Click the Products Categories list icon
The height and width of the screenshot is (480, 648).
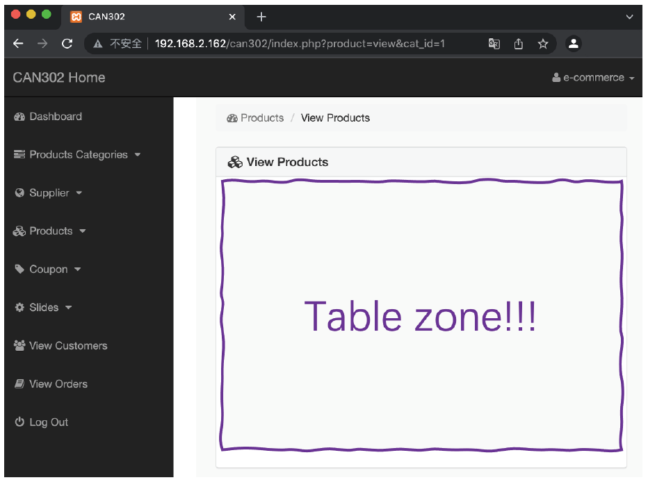pos(19,154)
